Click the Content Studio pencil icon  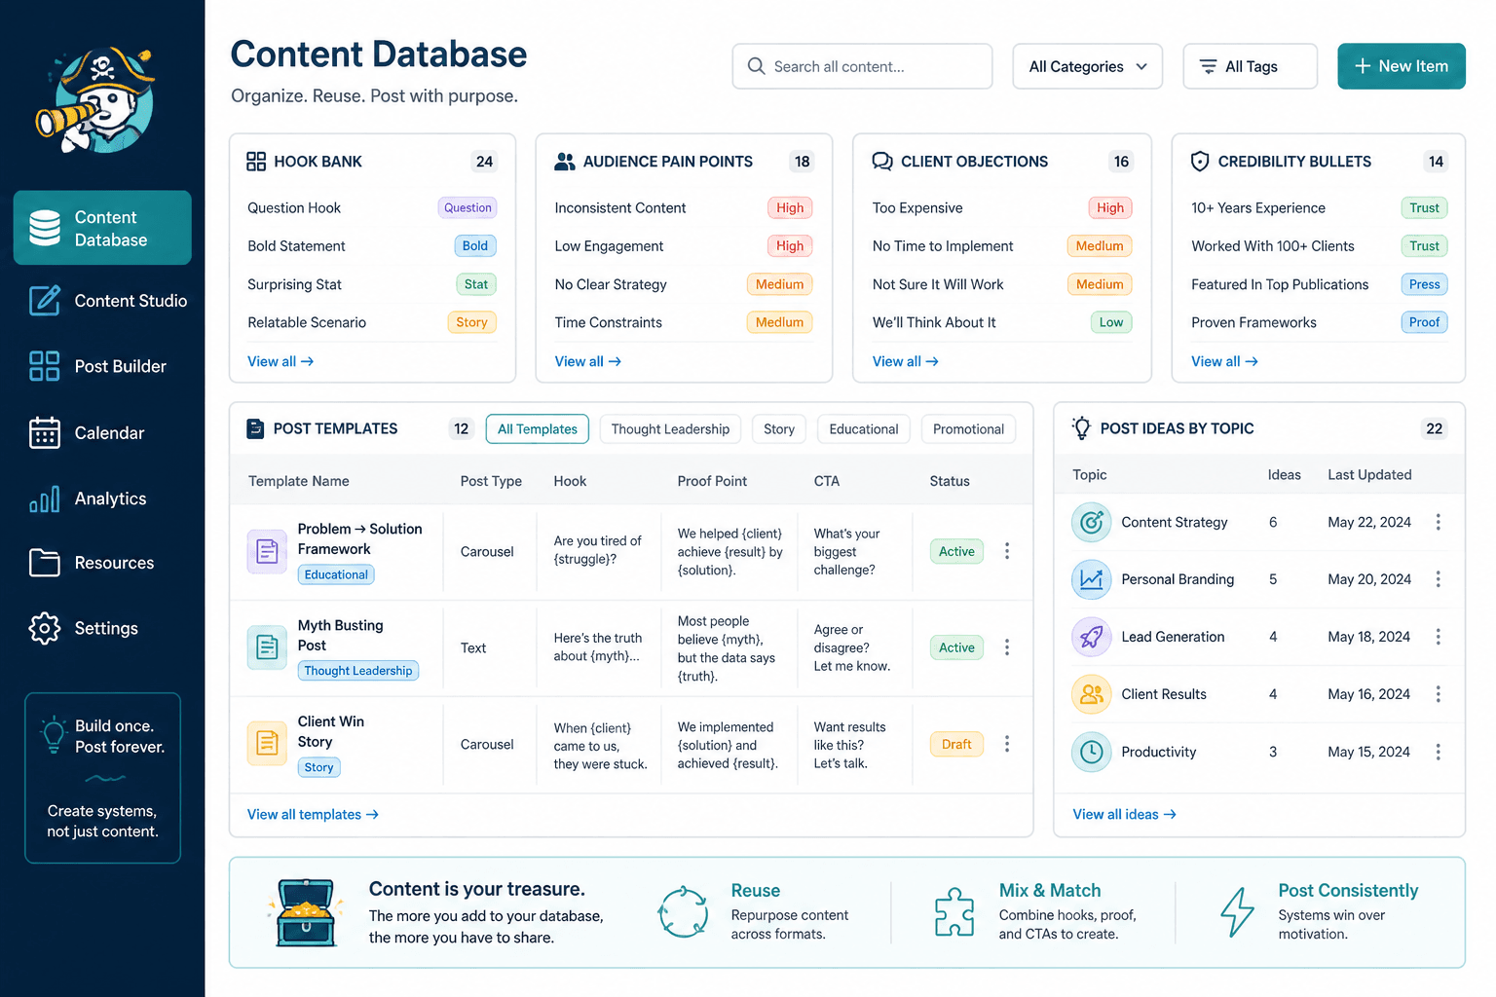tap(45, 301)
